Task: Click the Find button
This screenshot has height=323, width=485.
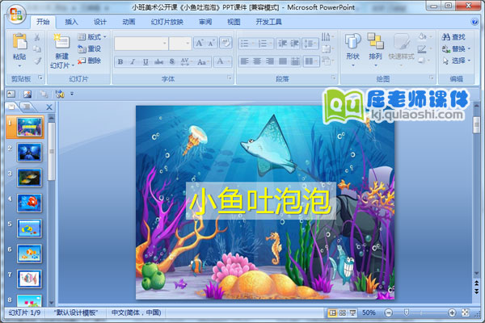Action: pos(453,37)
